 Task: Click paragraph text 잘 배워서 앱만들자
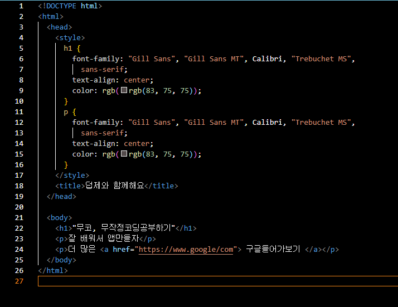point(104,238)
